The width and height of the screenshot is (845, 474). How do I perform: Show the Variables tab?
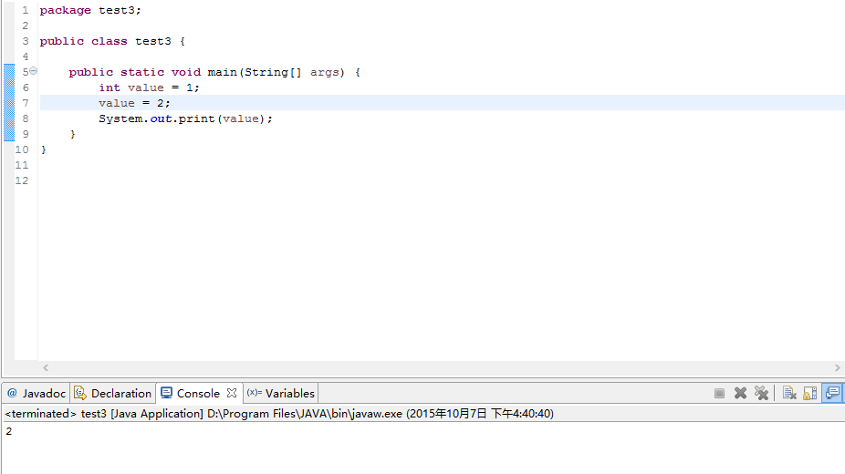[x=281, y=393]
